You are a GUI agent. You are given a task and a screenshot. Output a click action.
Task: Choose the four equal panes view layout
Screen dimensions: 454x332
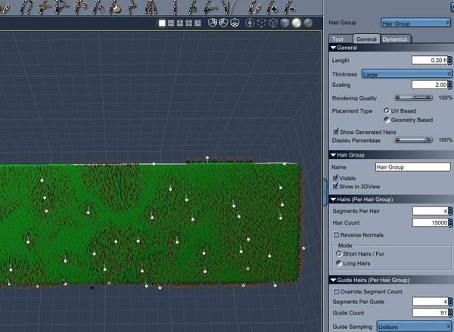pyautogui.click(x=189, y=23)
